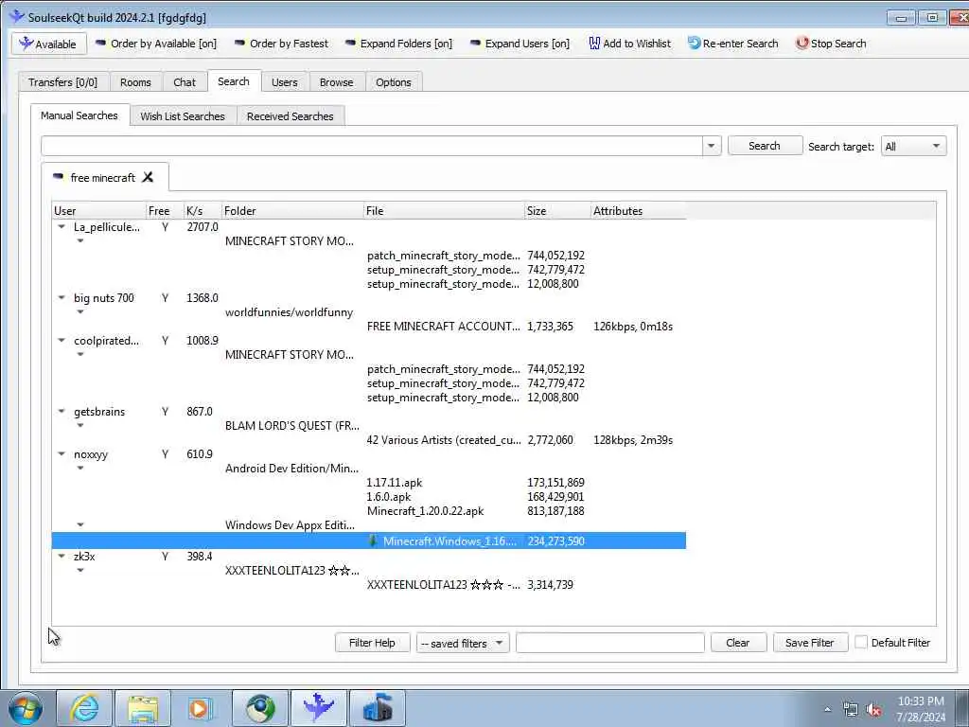Select the Manual Searches tab
The height and width of the screenshot is (727, 969).
tap(79, 115)
